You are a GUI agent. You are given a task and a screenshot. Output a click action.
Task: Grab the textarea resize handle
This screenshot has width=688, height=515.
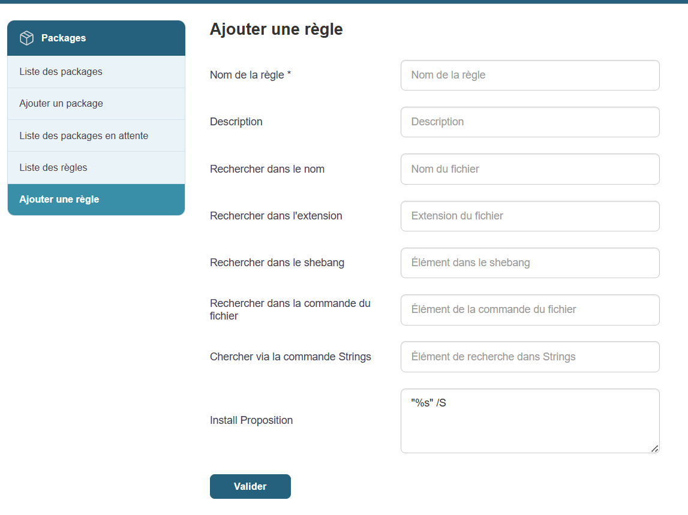(x=654, y=448)
